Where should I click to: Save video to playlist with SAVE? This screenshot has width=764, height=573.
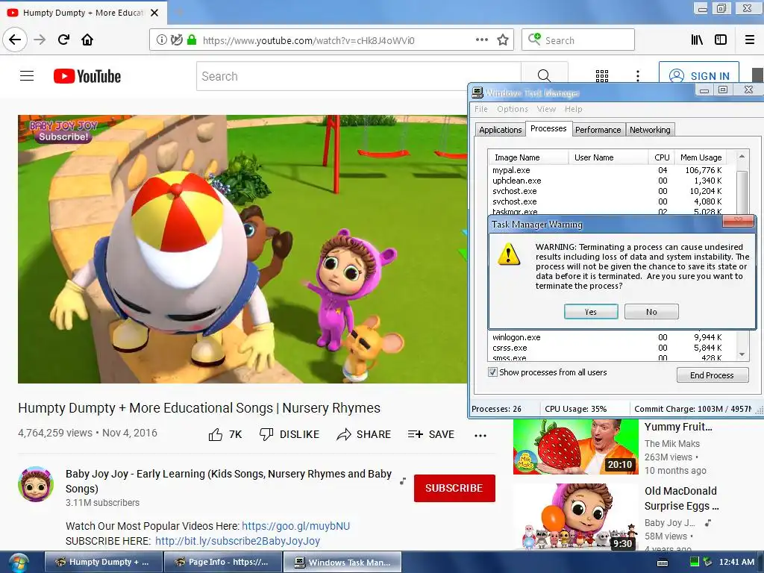tap(431, 434)
